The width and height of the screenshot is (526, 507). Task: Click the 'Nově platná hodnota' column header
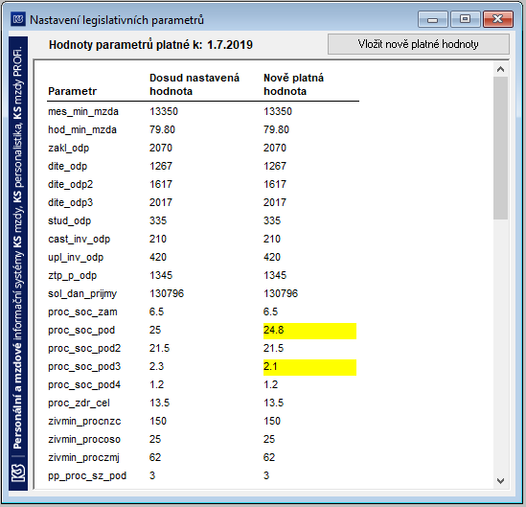[293, 84]
